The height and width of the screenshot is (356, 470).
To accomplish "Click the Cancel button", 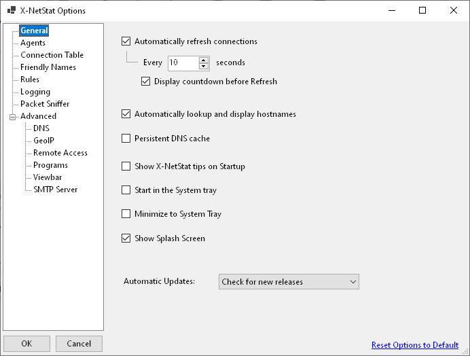I will pos(79,343).
